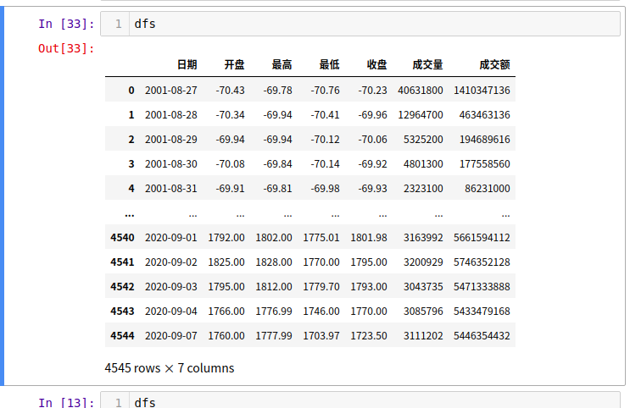
Task: Click the 收盘 column header
Action: click(376, 64)
